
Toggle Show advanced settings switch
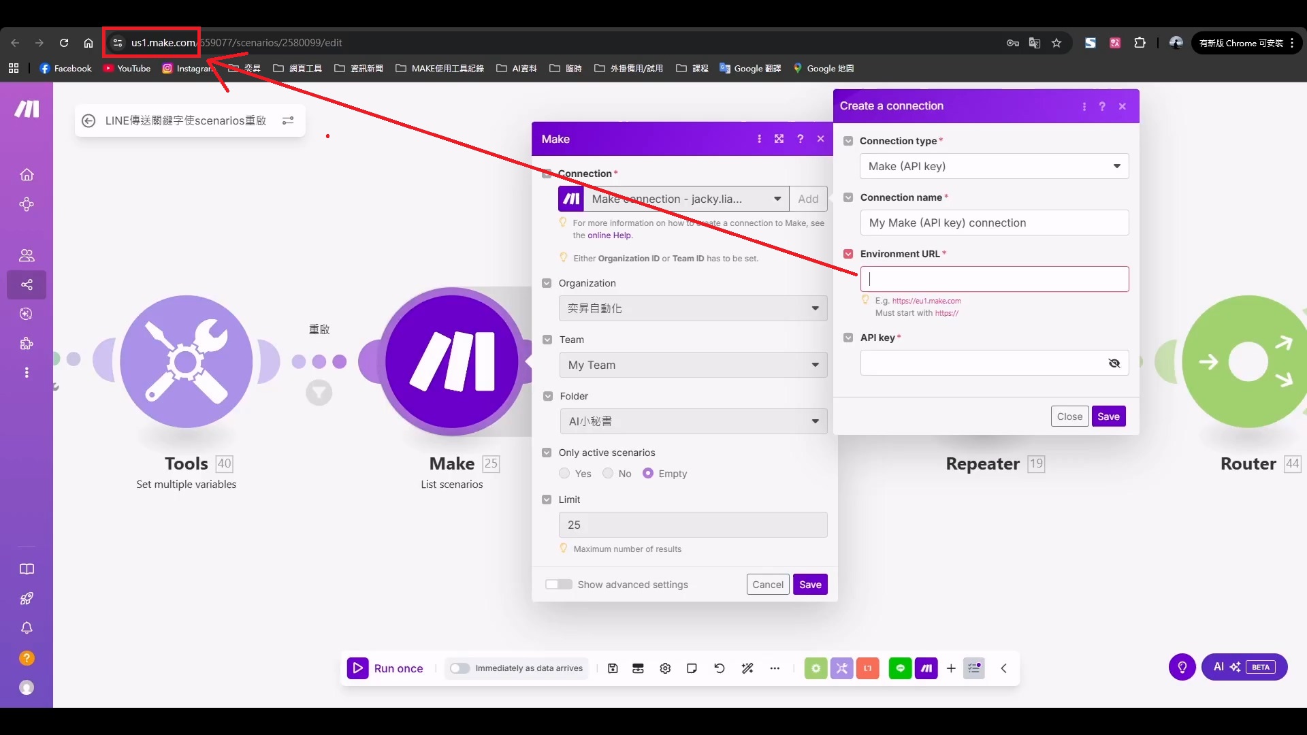(x=559, y=585)
